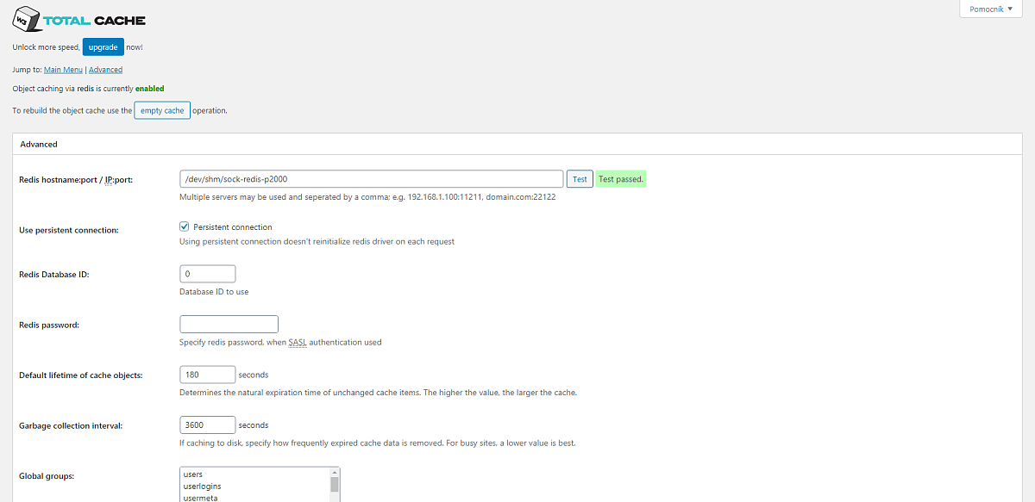
Task: Click the Global groups scrollbar thumb
Action: pos(335,484)
